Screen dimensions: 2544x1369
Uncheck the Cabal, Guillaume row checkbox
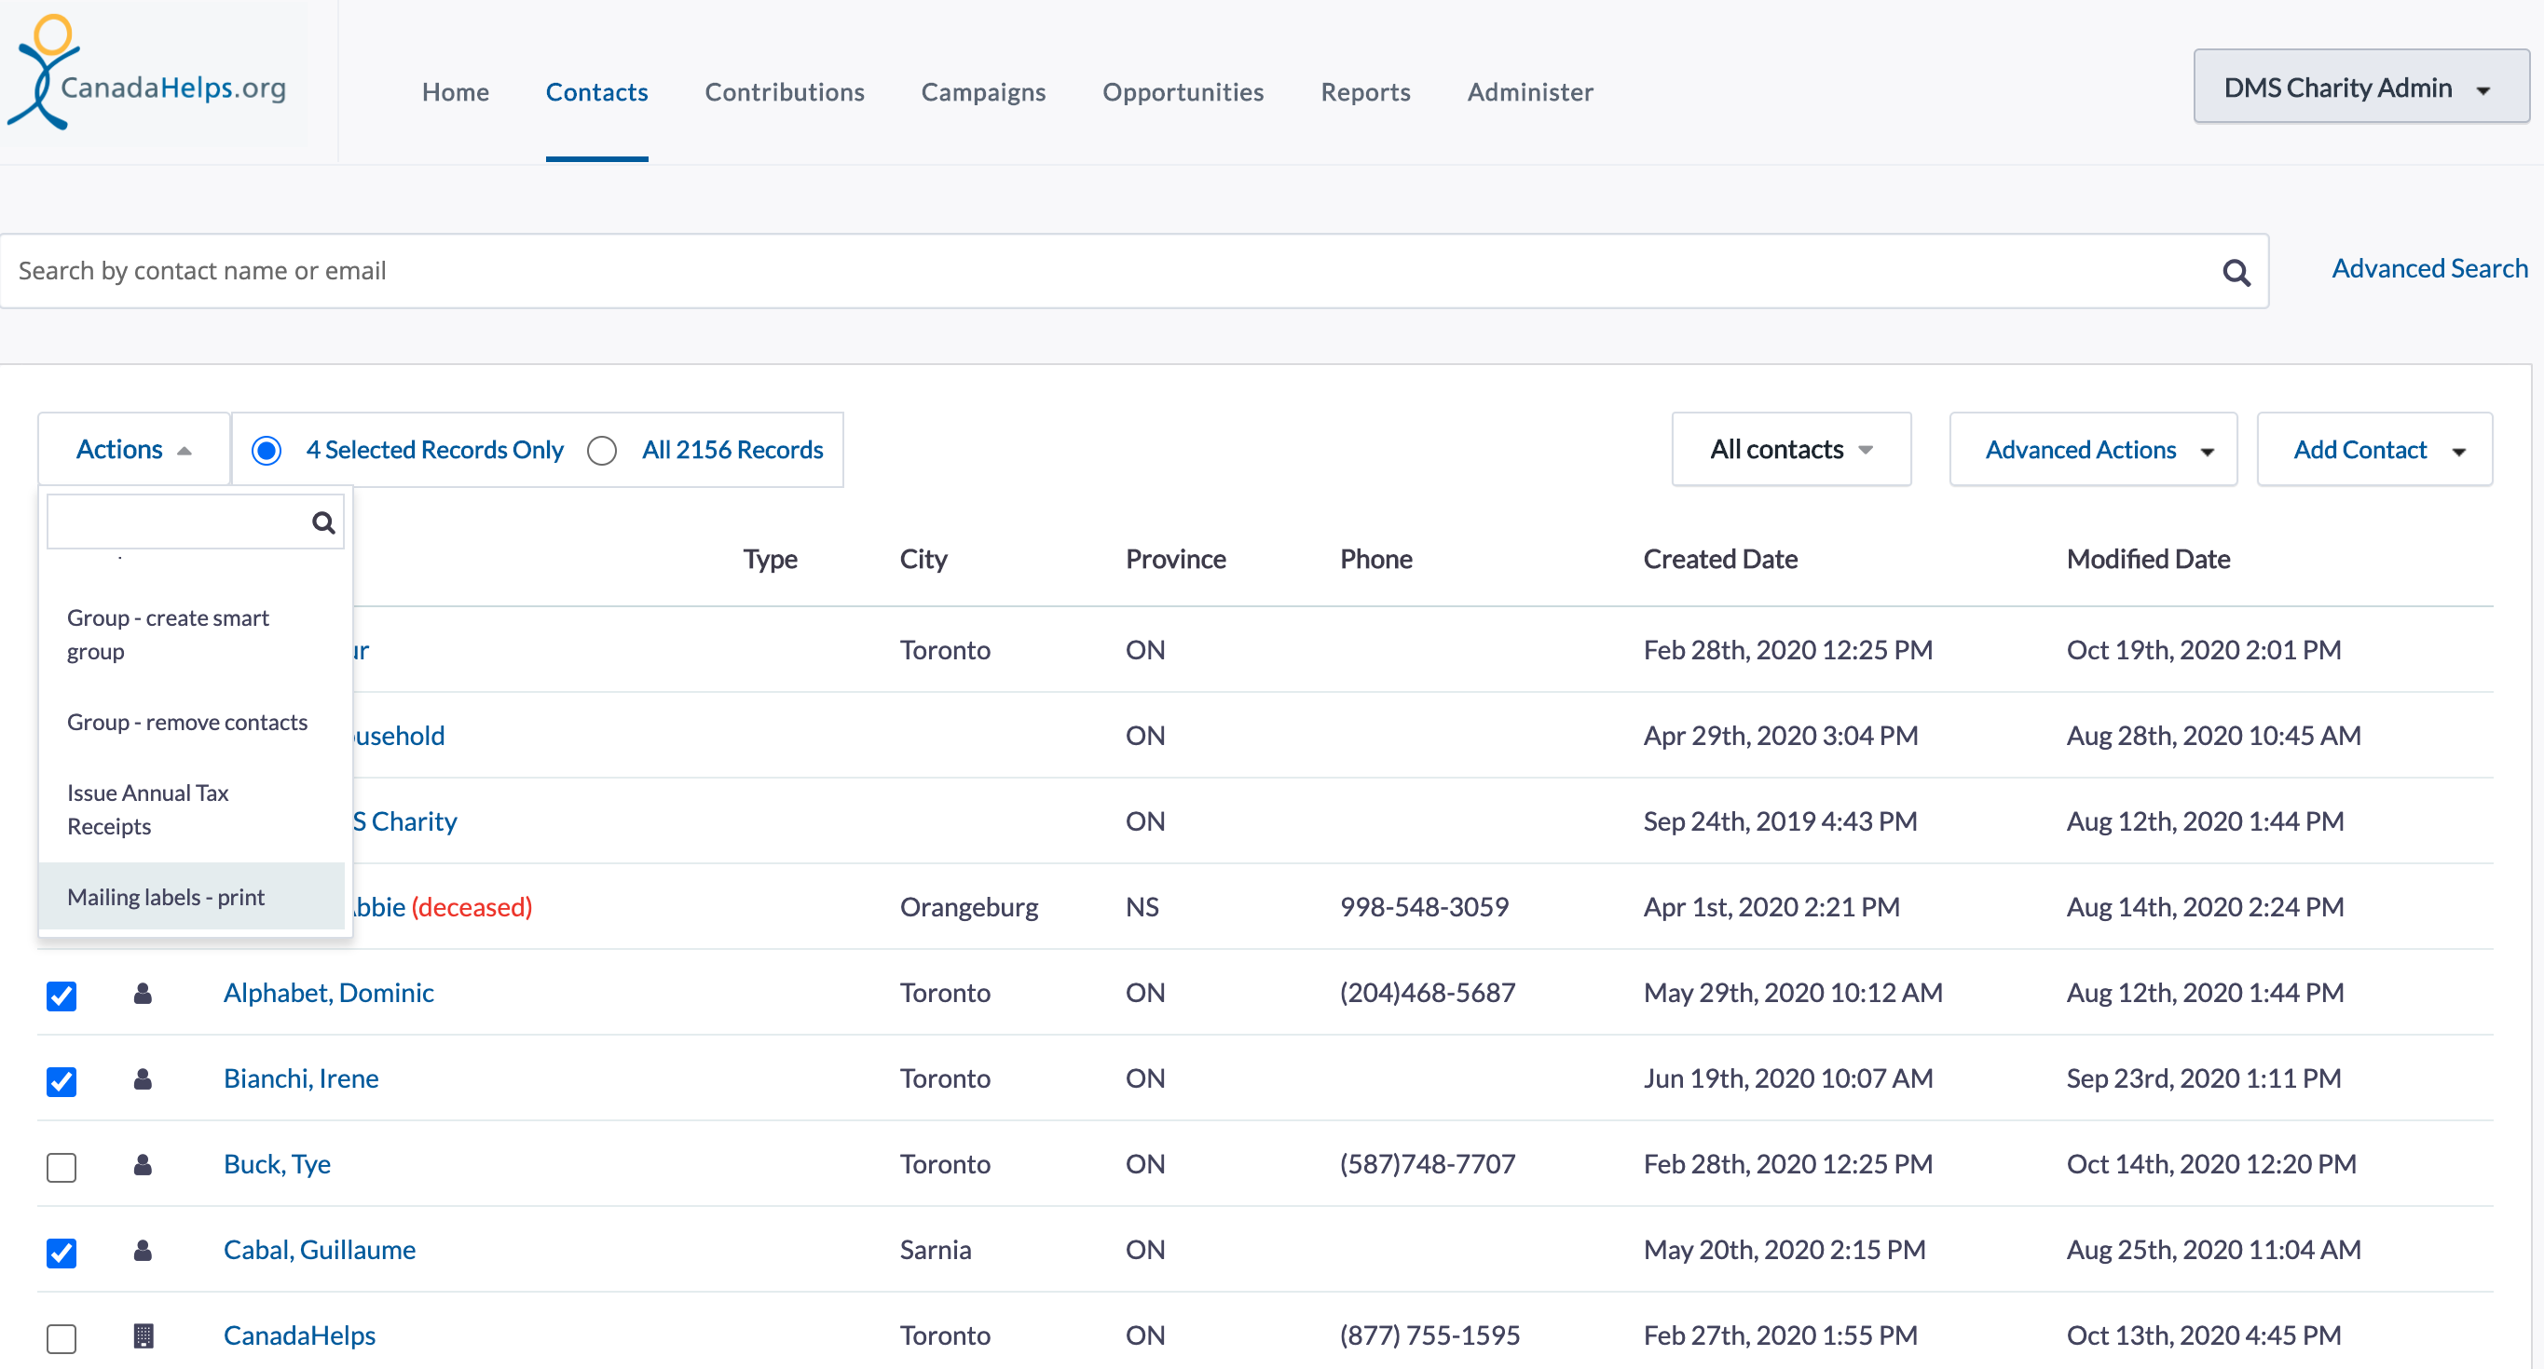point(62,1253)
